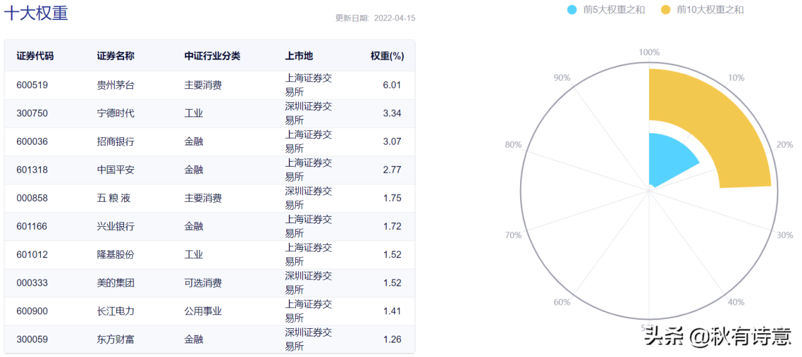The width and height of the screenshot is (802, 357).
Task: Click the 上市地 column header
Action: pos(299,56)
